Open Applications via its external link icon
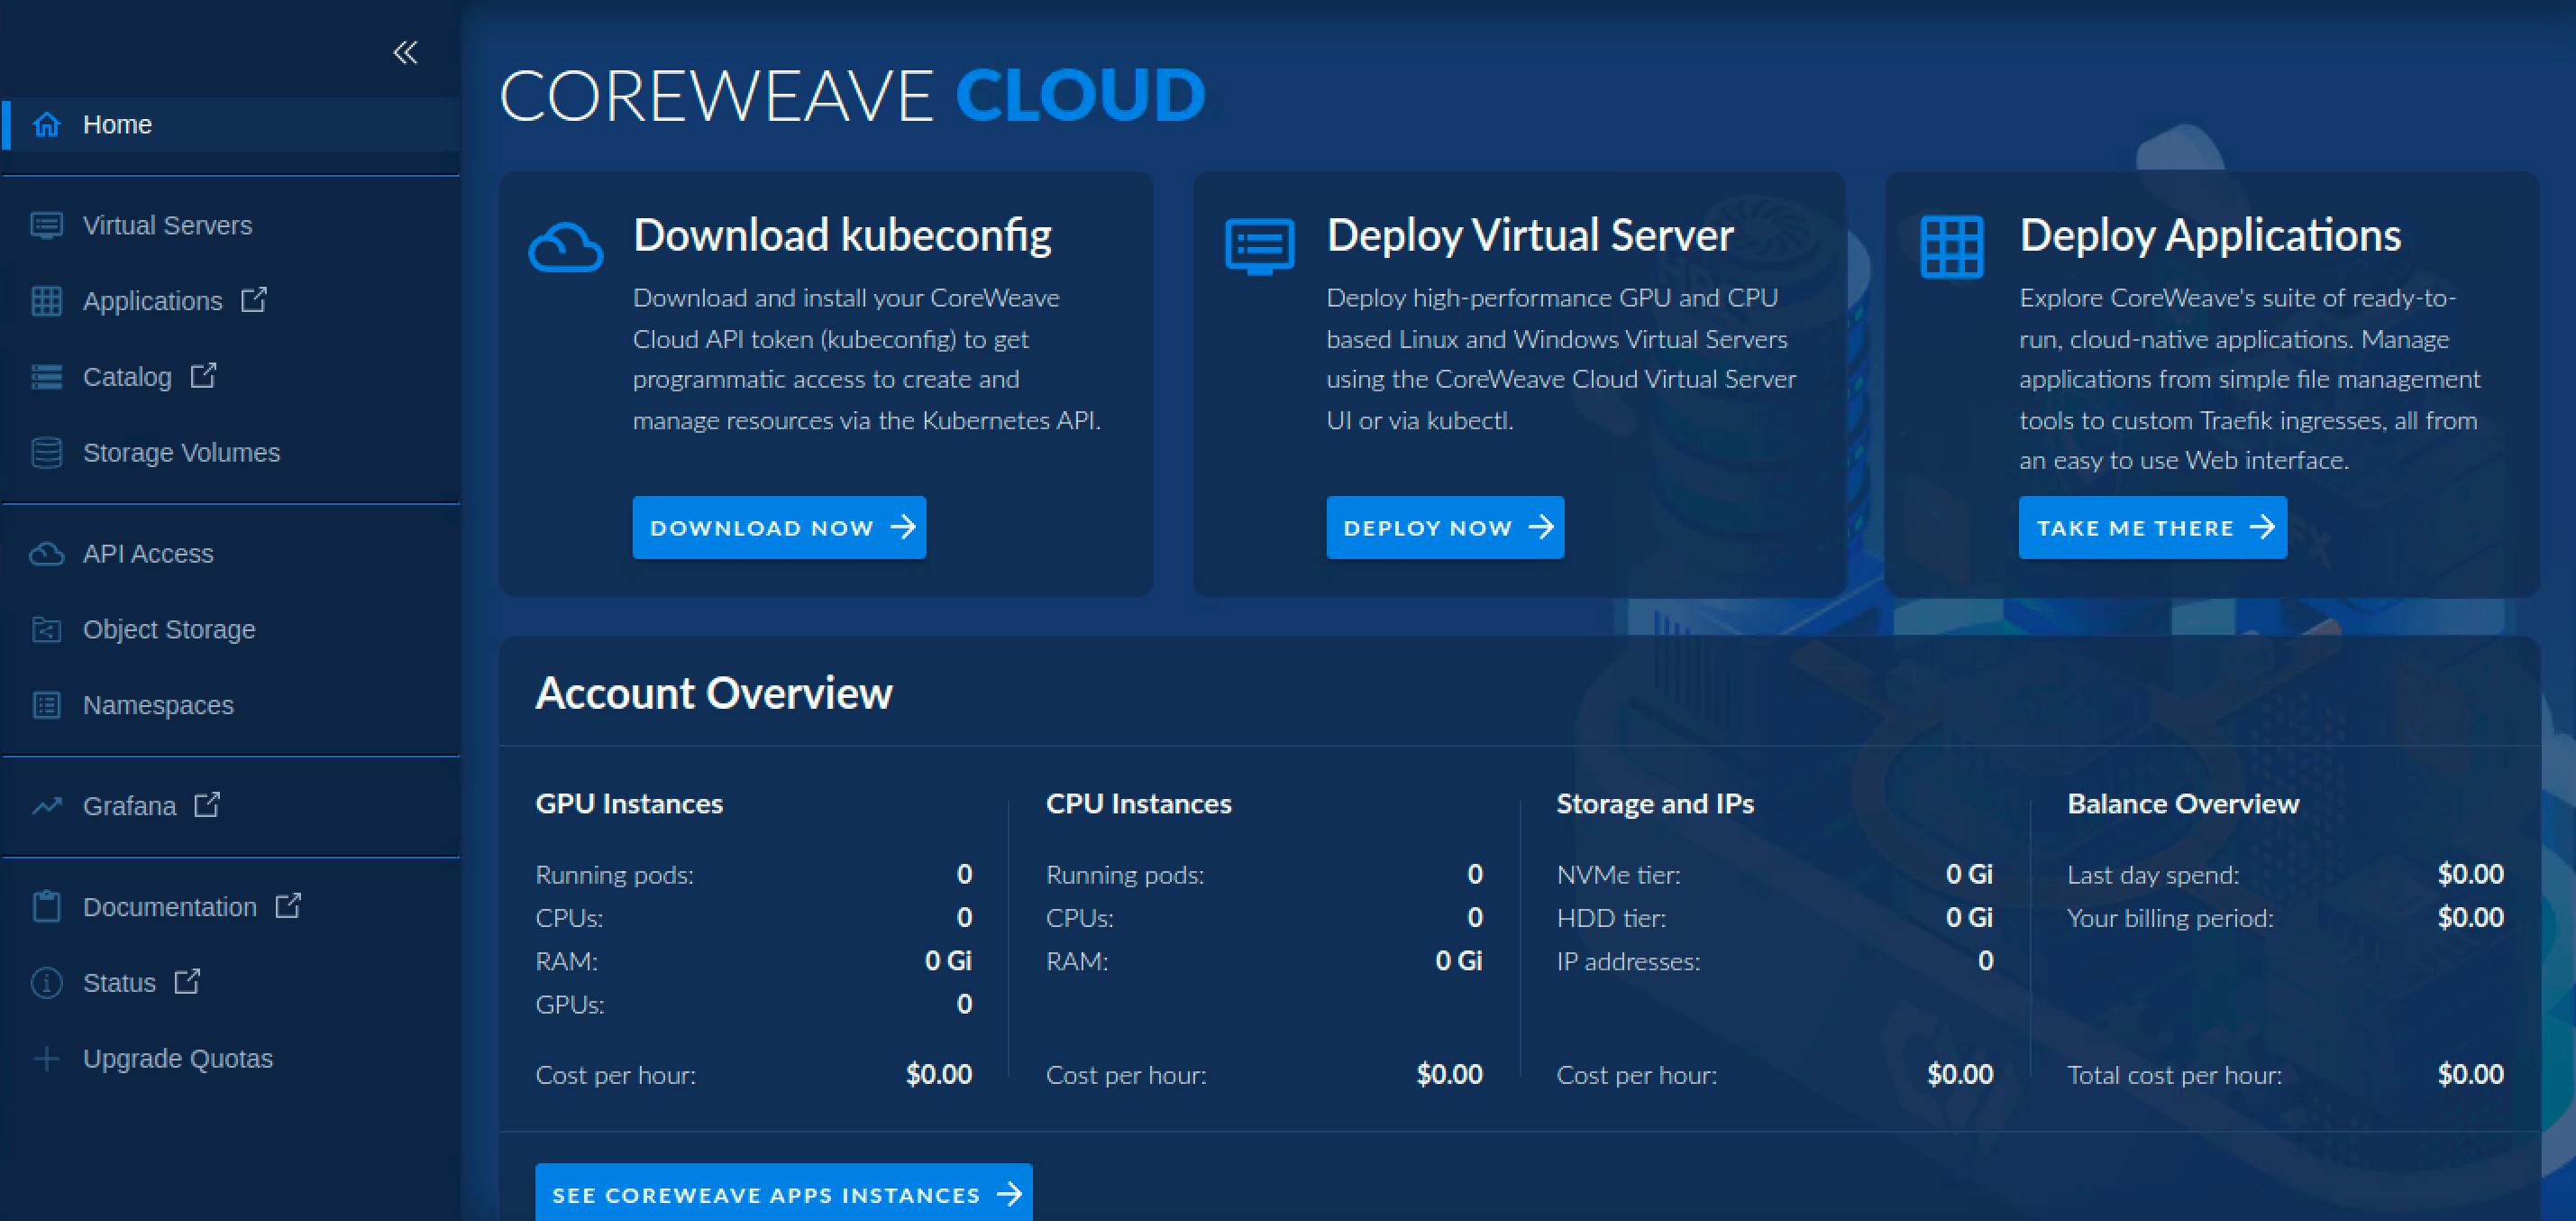 tap(255, 298)
